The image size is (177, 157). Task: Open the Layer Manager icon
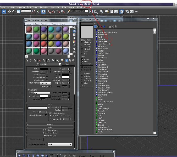point(101,12)
